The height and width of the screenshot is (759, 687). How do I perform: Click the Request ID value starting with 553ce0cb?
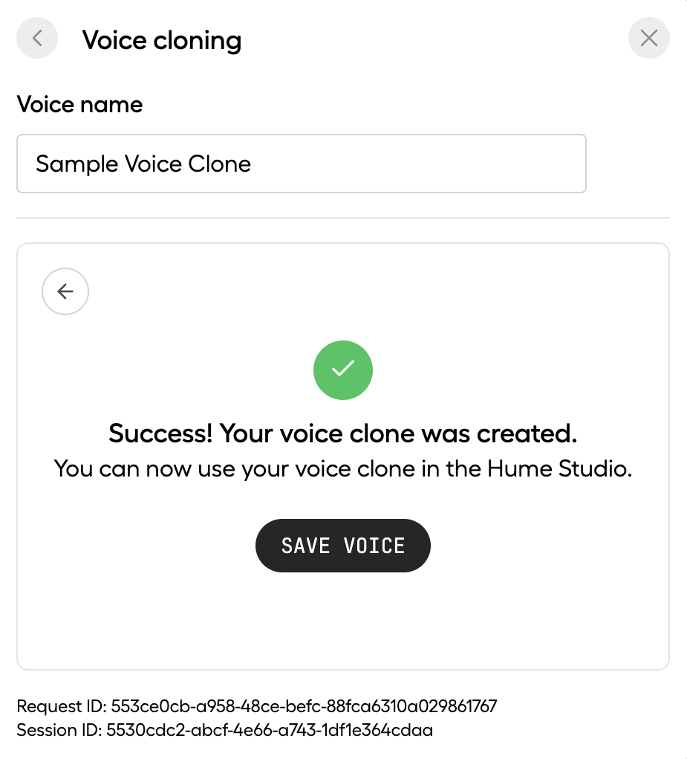point(304,706)
